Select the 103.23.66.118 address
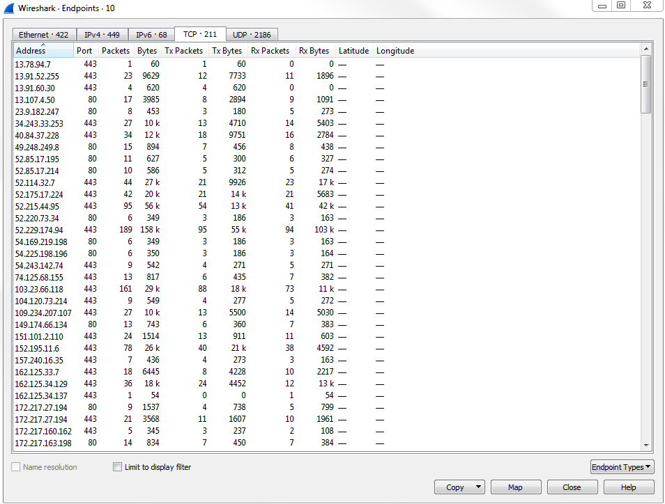The width and height of the screenshot is (665, 504). coord(39,290)
